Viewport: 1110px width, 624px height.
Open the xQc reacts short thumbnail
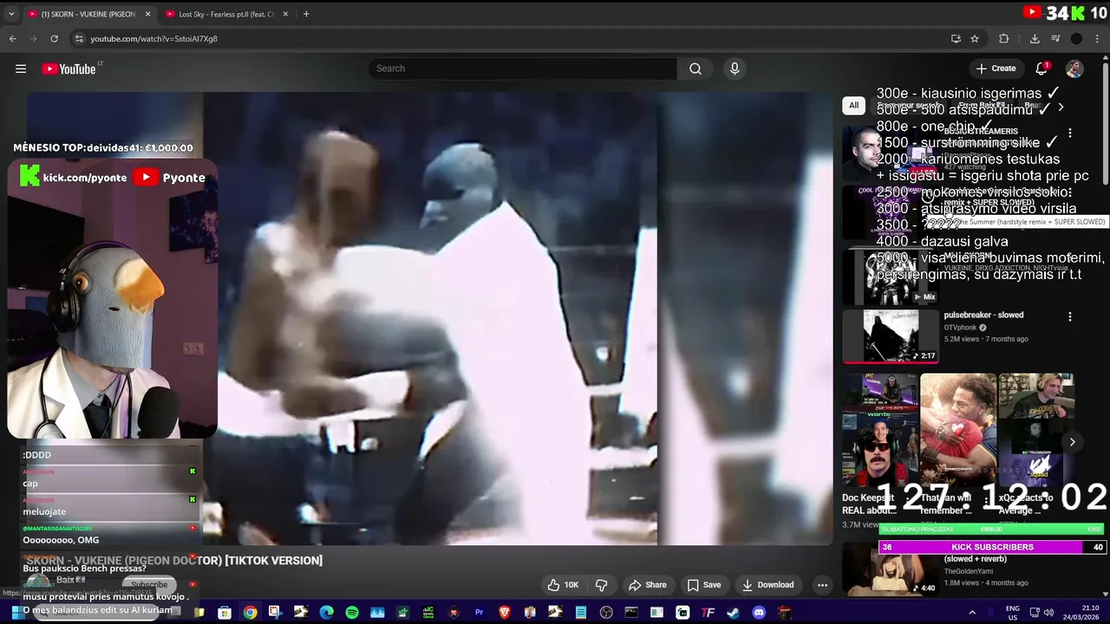[x=1036, y=432]
